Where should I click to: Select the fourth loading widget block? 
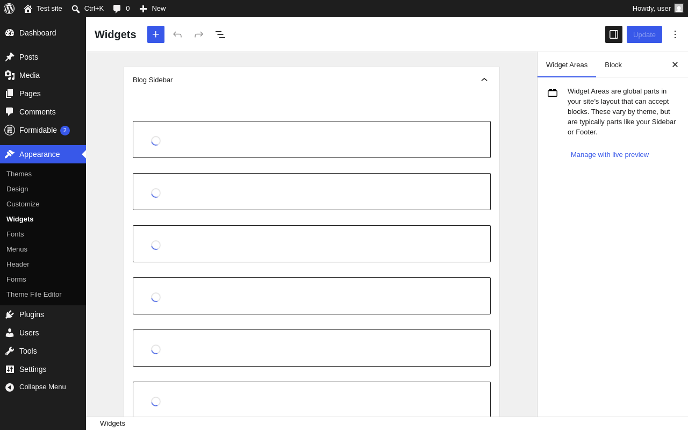click(312, 296)
